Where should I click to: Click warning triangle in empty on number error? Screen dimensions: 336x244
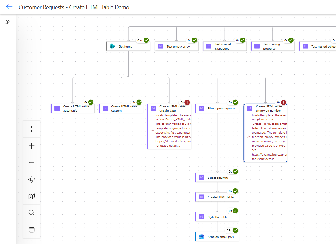point(249,137)
